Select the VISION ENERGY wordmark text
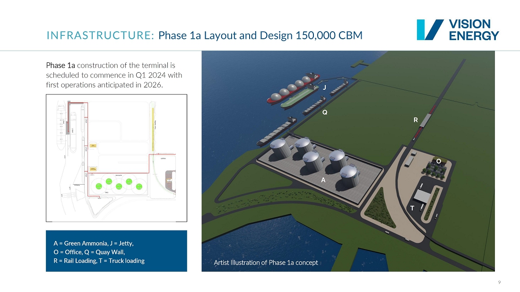 coord(473,30)
